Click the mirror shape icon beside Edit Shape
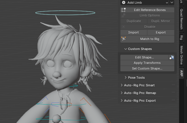Screen dimensions: 187x123 point(171,57)
